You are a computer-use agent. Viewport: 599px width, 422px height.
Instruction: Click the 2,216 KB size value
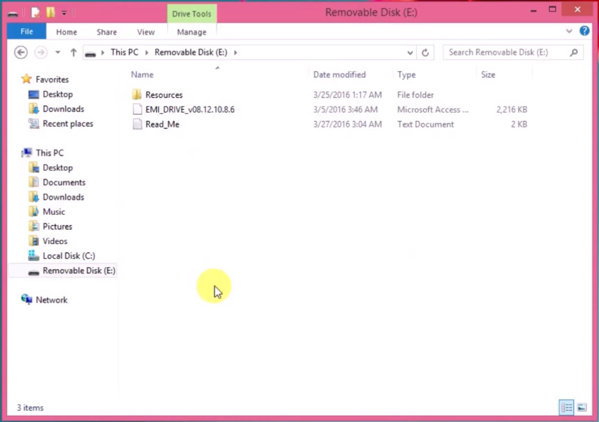tap(512, 109)
